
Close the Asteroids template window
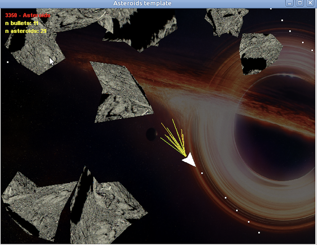[x=310, y=3]
